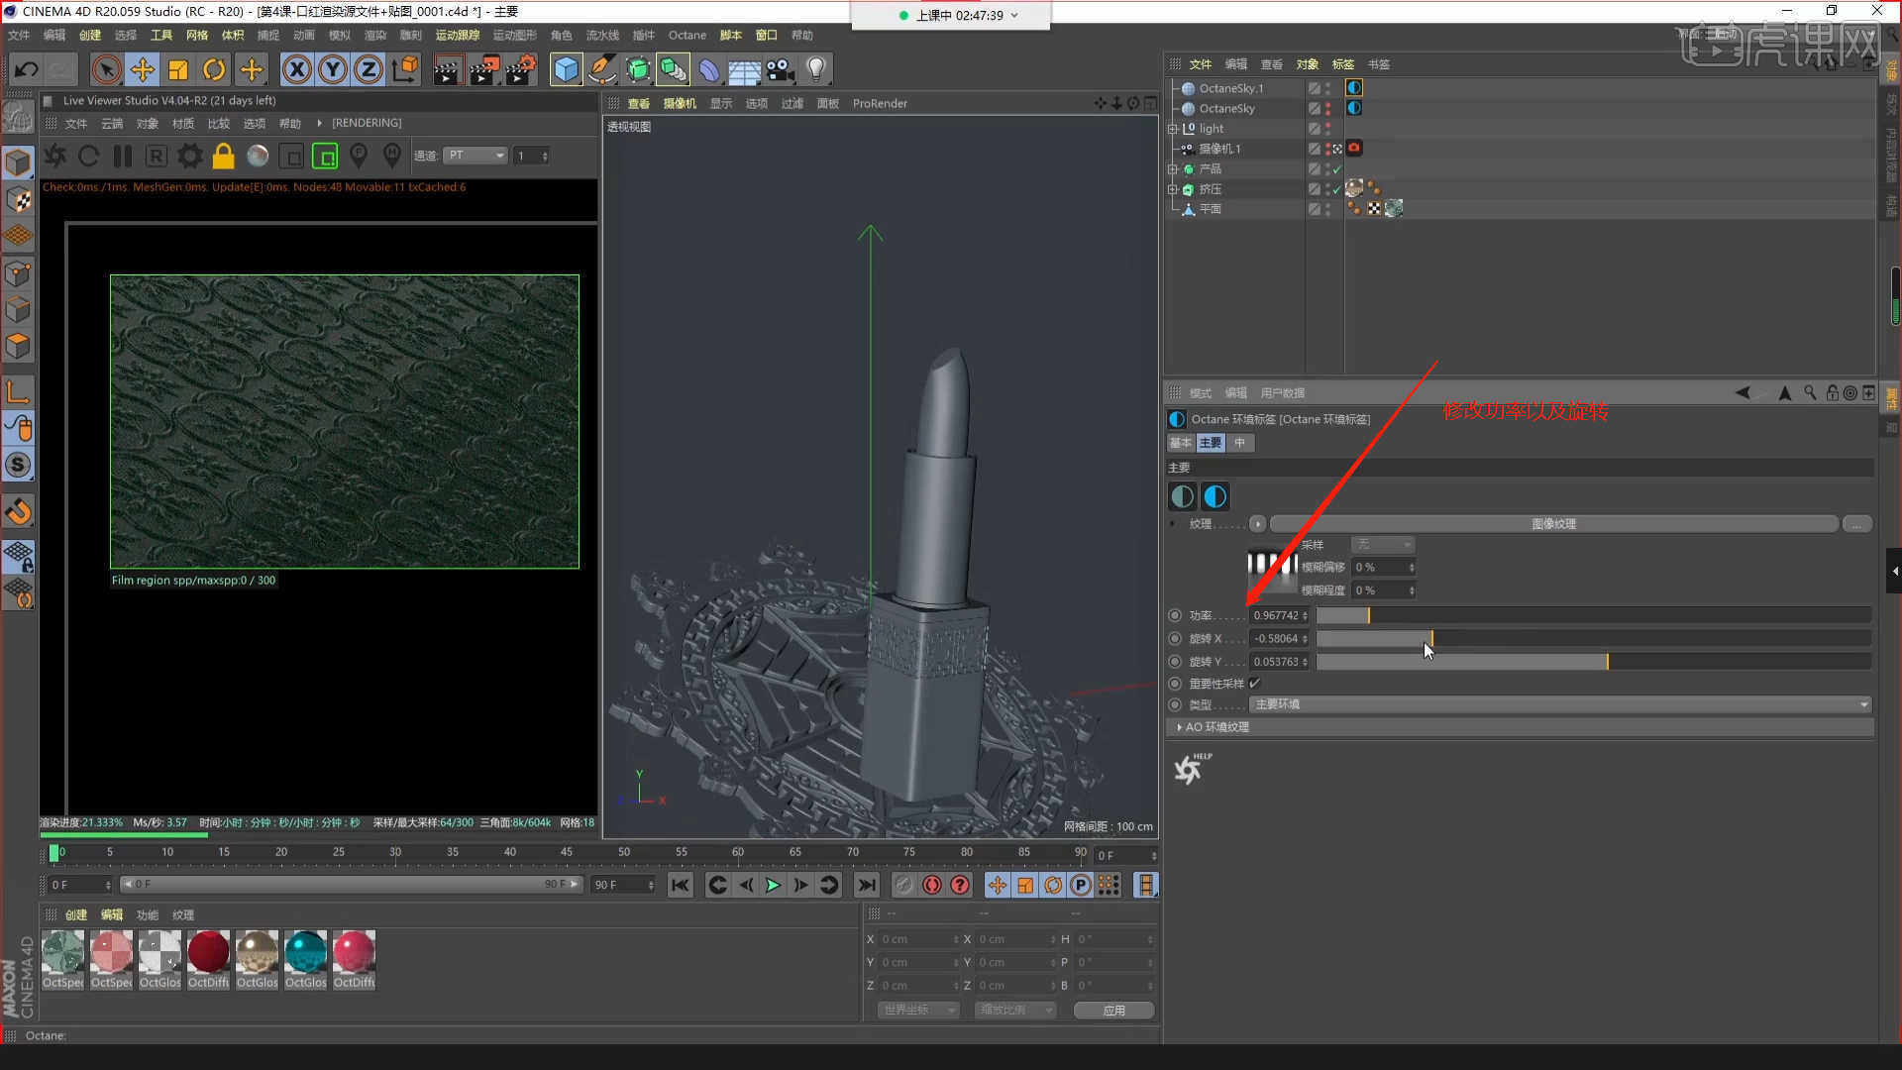The image size is (1902, 1070).
Task: Click Render View clapperboard icon
Action: click(x=447, y=69)
